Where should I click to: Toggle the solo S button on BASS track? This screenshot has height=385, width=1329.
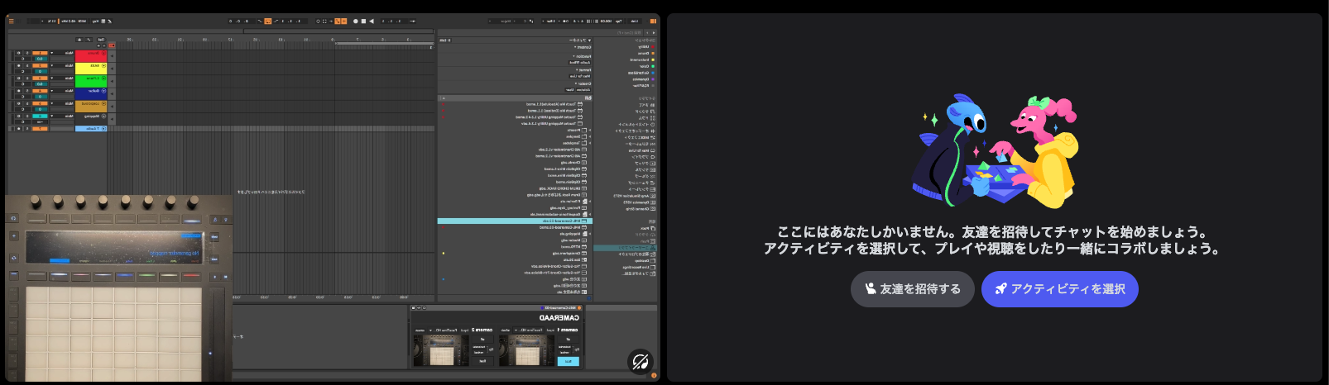click(26, 66)
